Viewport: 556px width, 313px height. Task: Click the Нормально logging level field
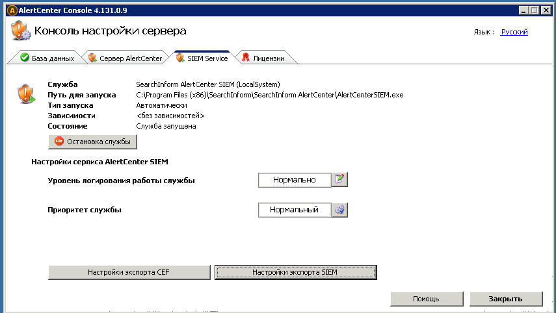(295, 180)
